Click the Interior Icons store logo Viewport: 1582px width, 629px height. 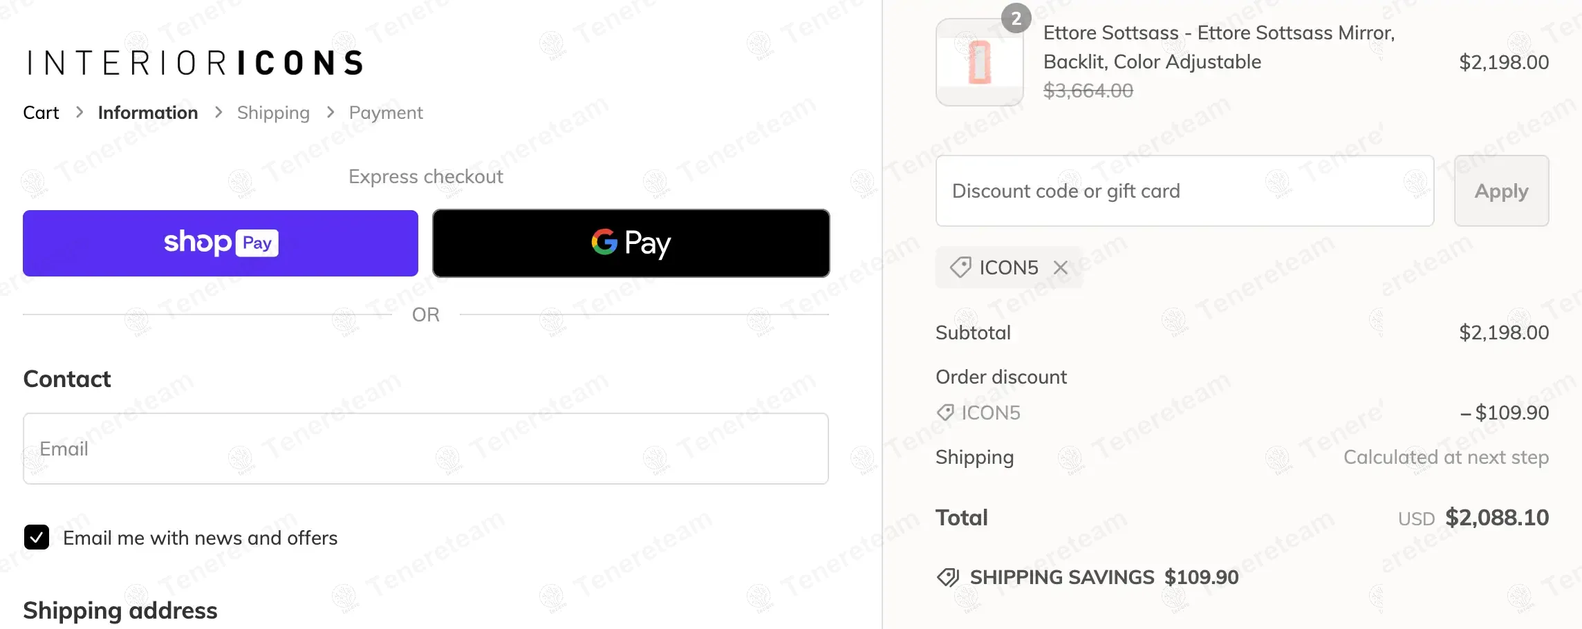pos(194,63)
